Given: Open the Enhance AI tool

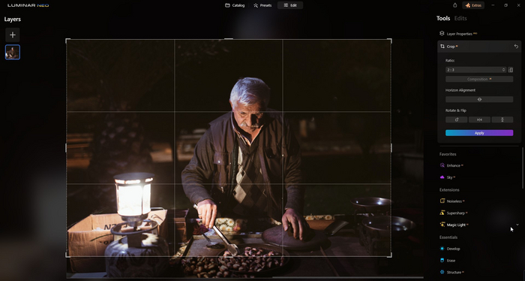Looking at the screenshot, I should pyautogui.click(x=451, y=165).
